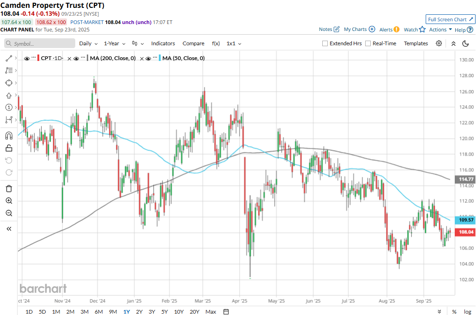Viewport: 476px width, 315px height.
Task: Hide the MA (50, Close, 0) line
Action: click(148, 58)
